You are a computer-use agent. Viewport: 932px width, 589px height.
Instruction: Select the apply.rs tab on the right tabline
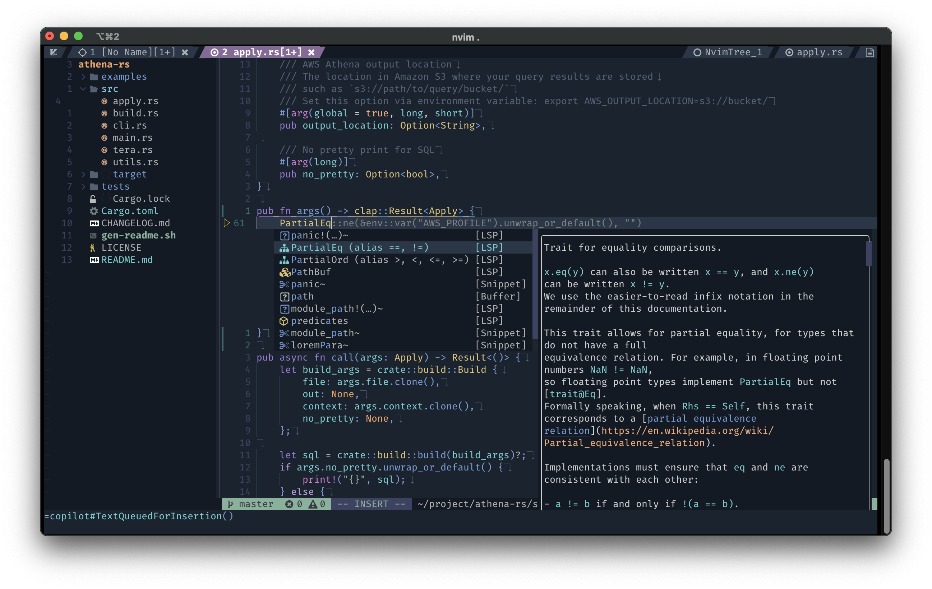[x=818, y=52]
